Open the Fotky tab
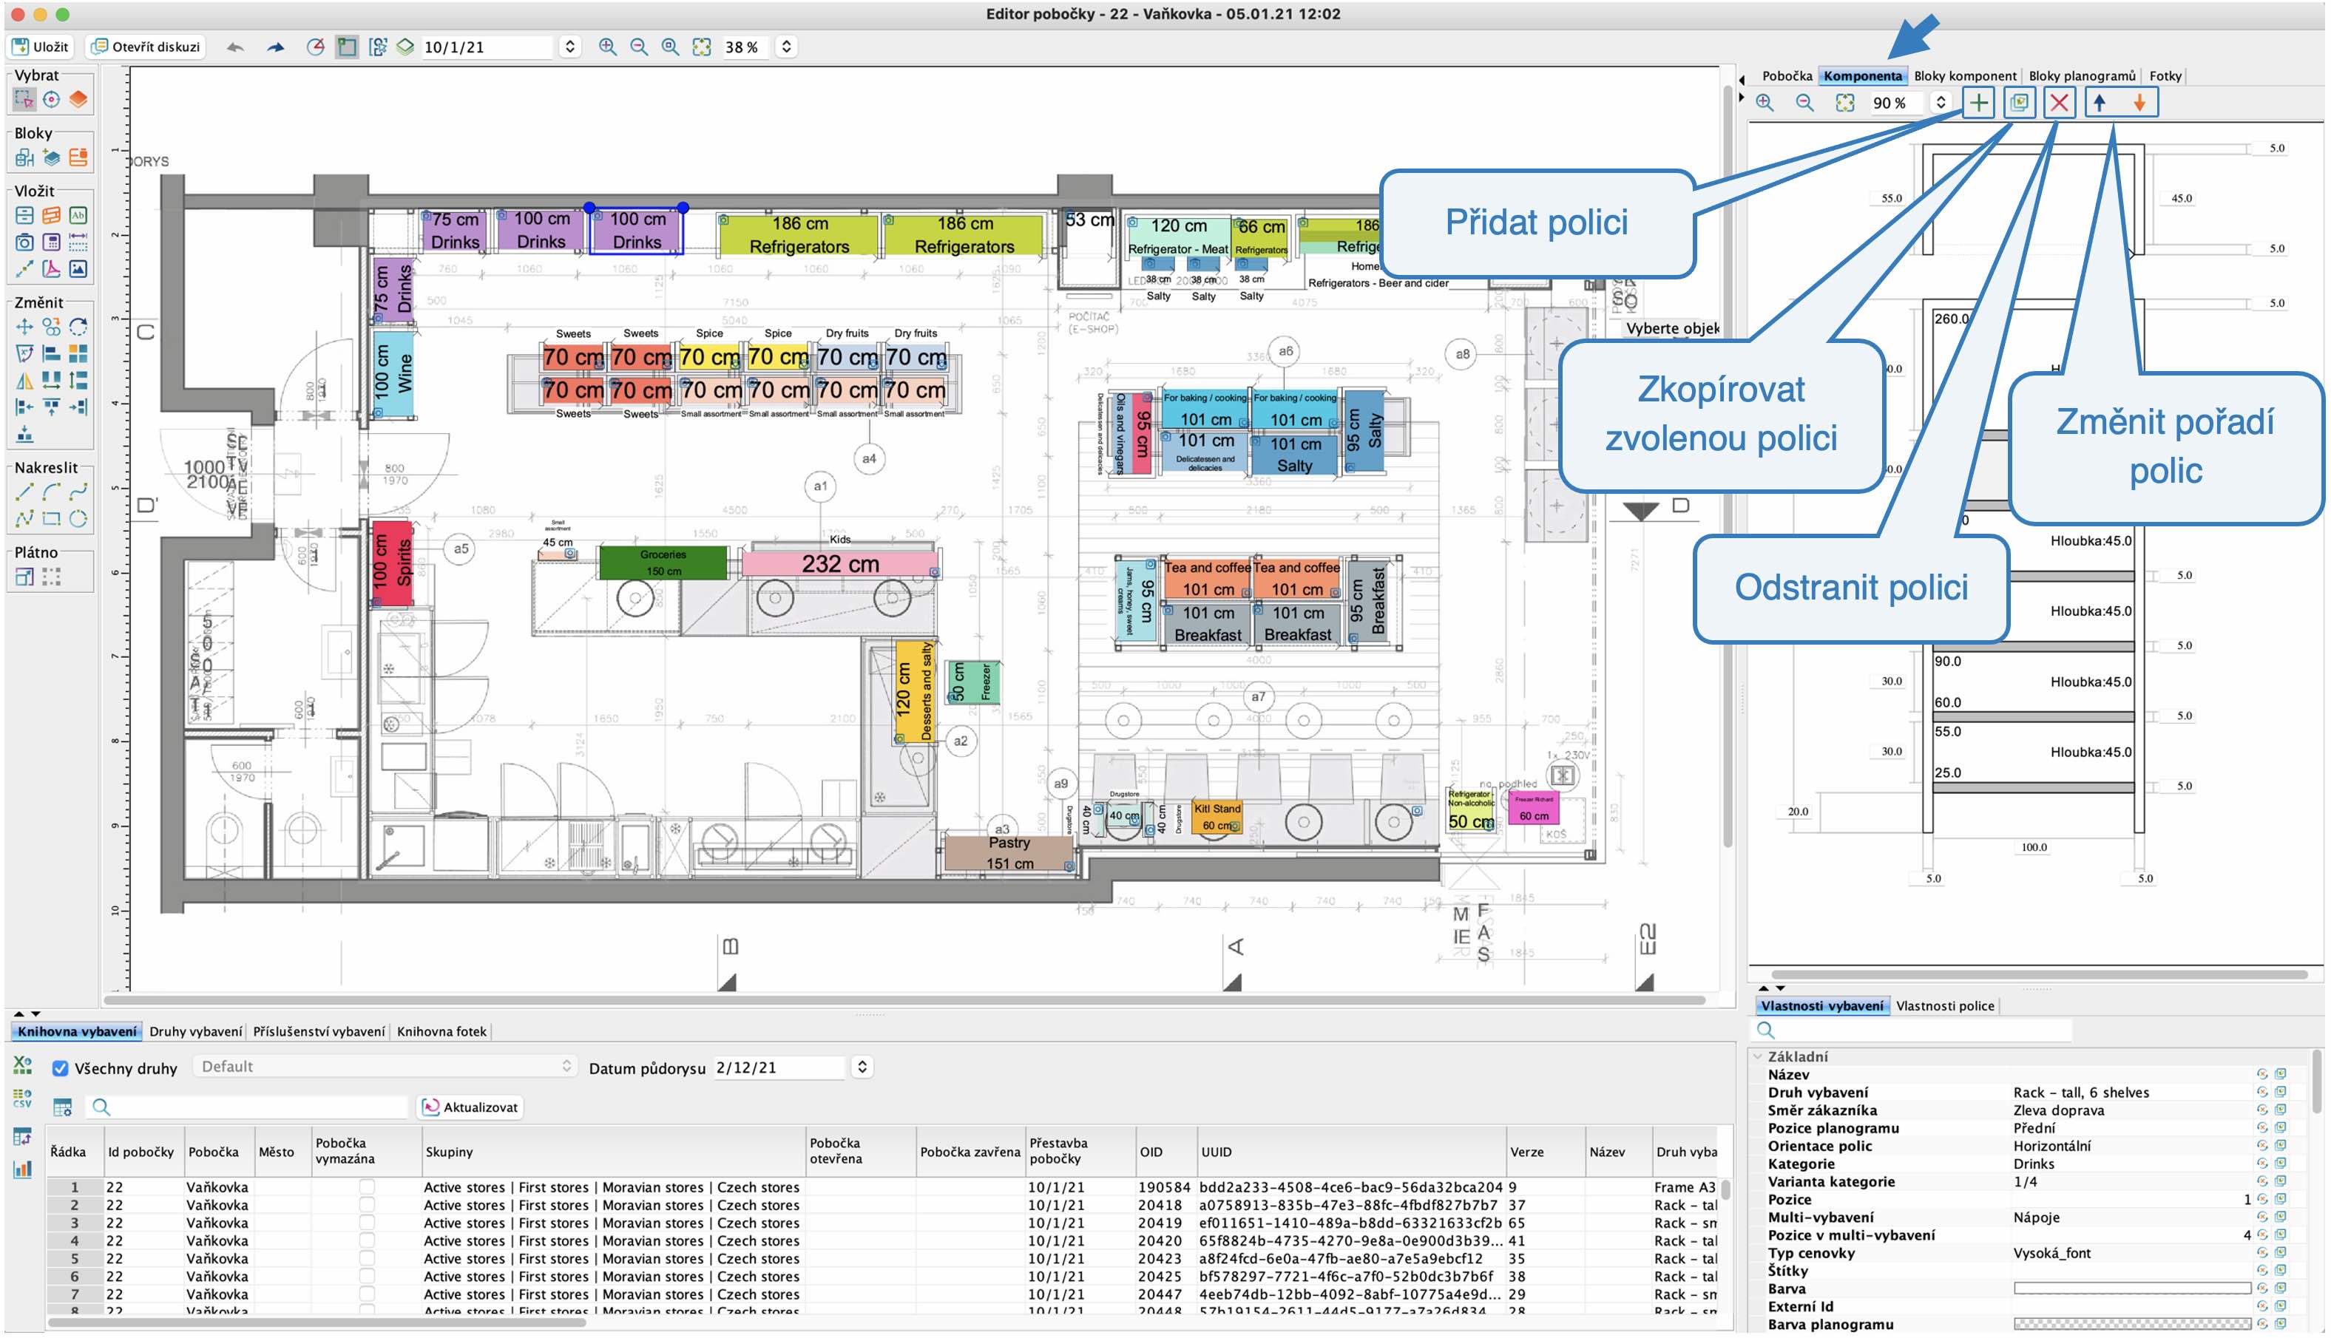2331x1338 pixels. (2165, 76)
